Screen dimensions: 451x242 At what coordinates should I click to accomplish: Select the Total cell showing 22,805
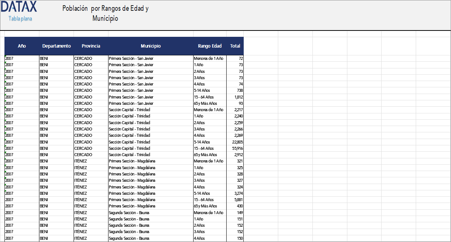(235, 142)
